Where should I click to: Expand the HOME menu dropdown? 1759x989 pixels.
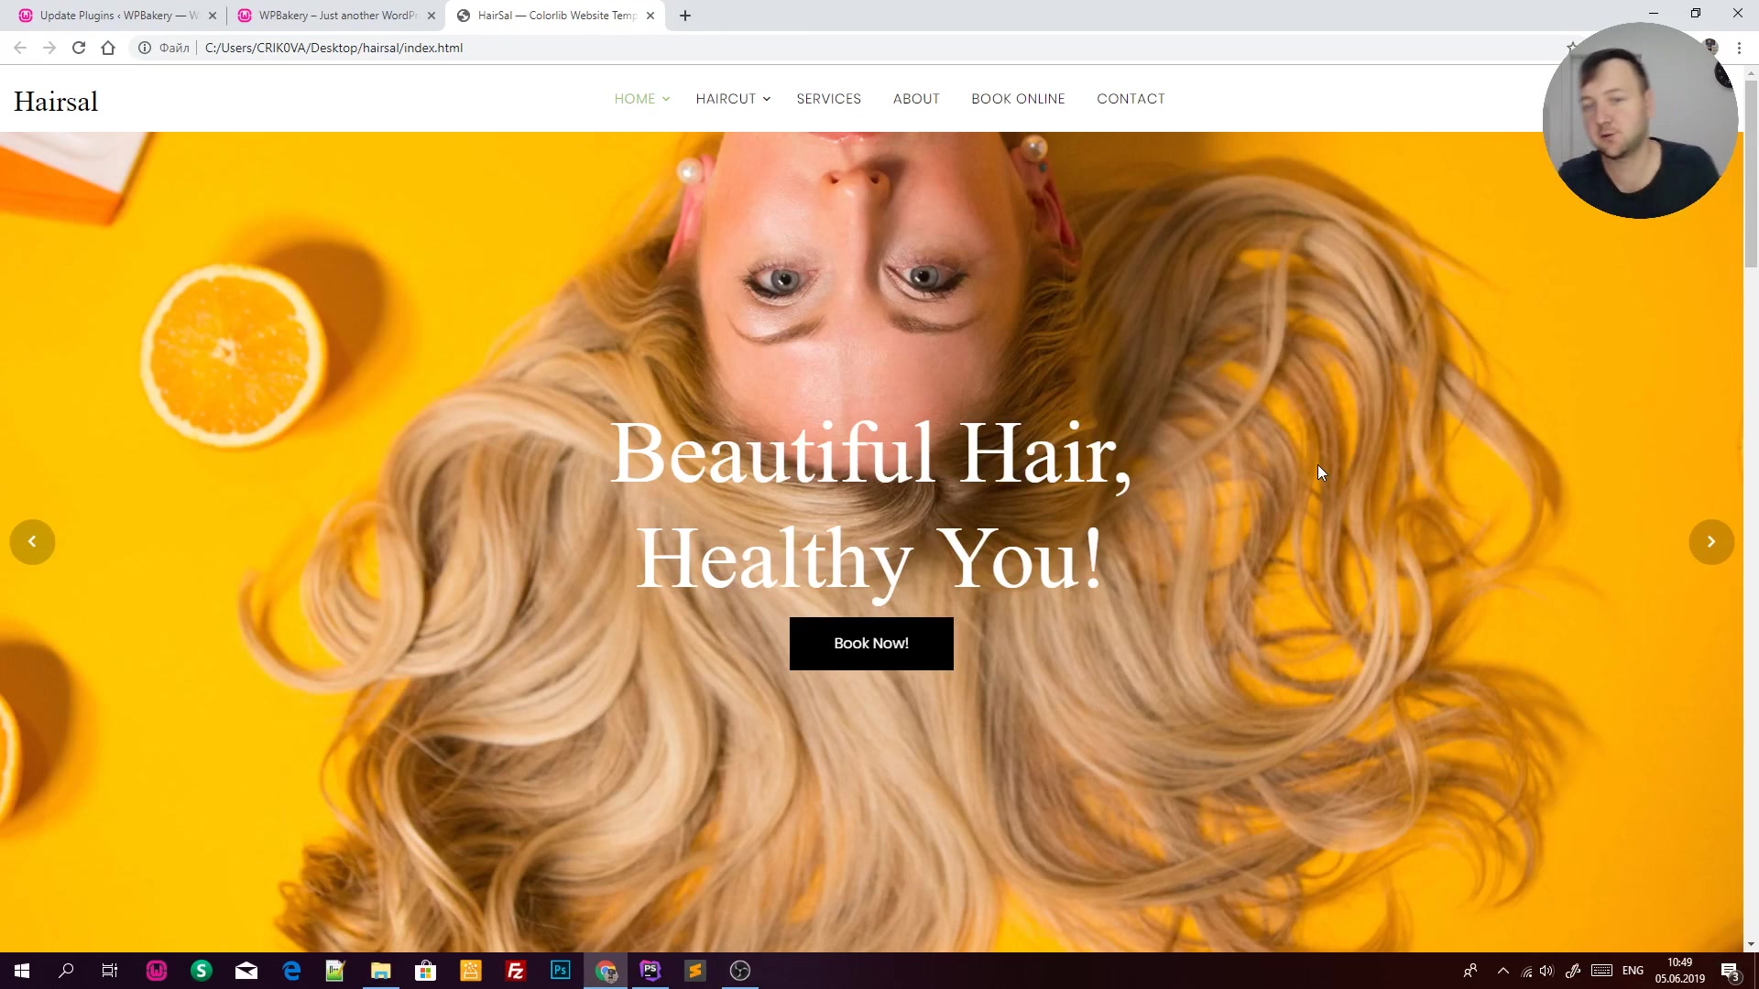pos(642,99)
